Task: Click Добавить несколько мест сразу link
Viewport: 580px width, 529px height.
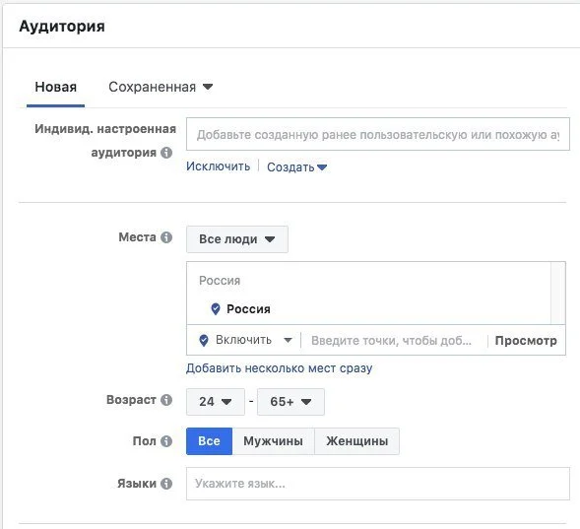Action: coord(279,368)
